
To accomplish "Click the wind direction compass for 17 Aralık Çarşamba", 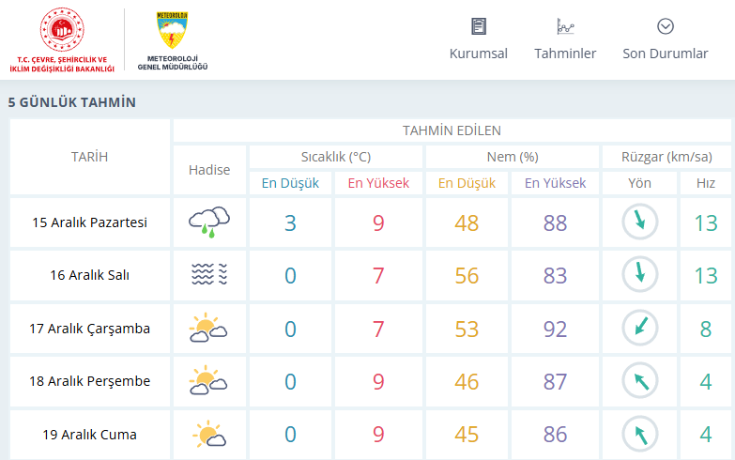I will pos(639,329).
